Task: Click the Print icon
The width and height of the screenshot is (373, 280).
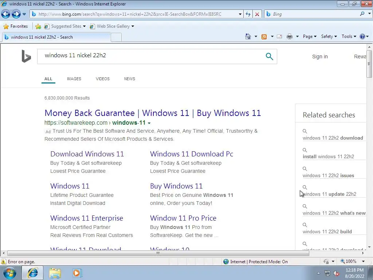Action: [290, 36]
